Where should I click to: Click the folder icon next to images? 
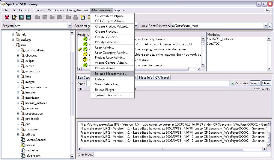tap(22, 82)
